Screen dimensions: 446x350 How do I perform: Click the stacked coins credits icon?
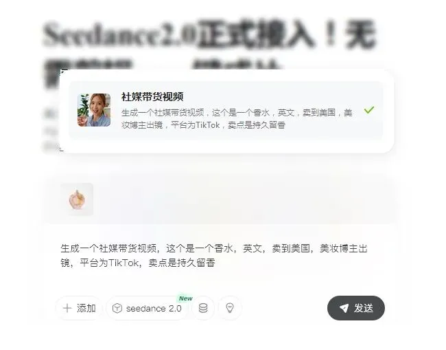(x=203, y=308)
